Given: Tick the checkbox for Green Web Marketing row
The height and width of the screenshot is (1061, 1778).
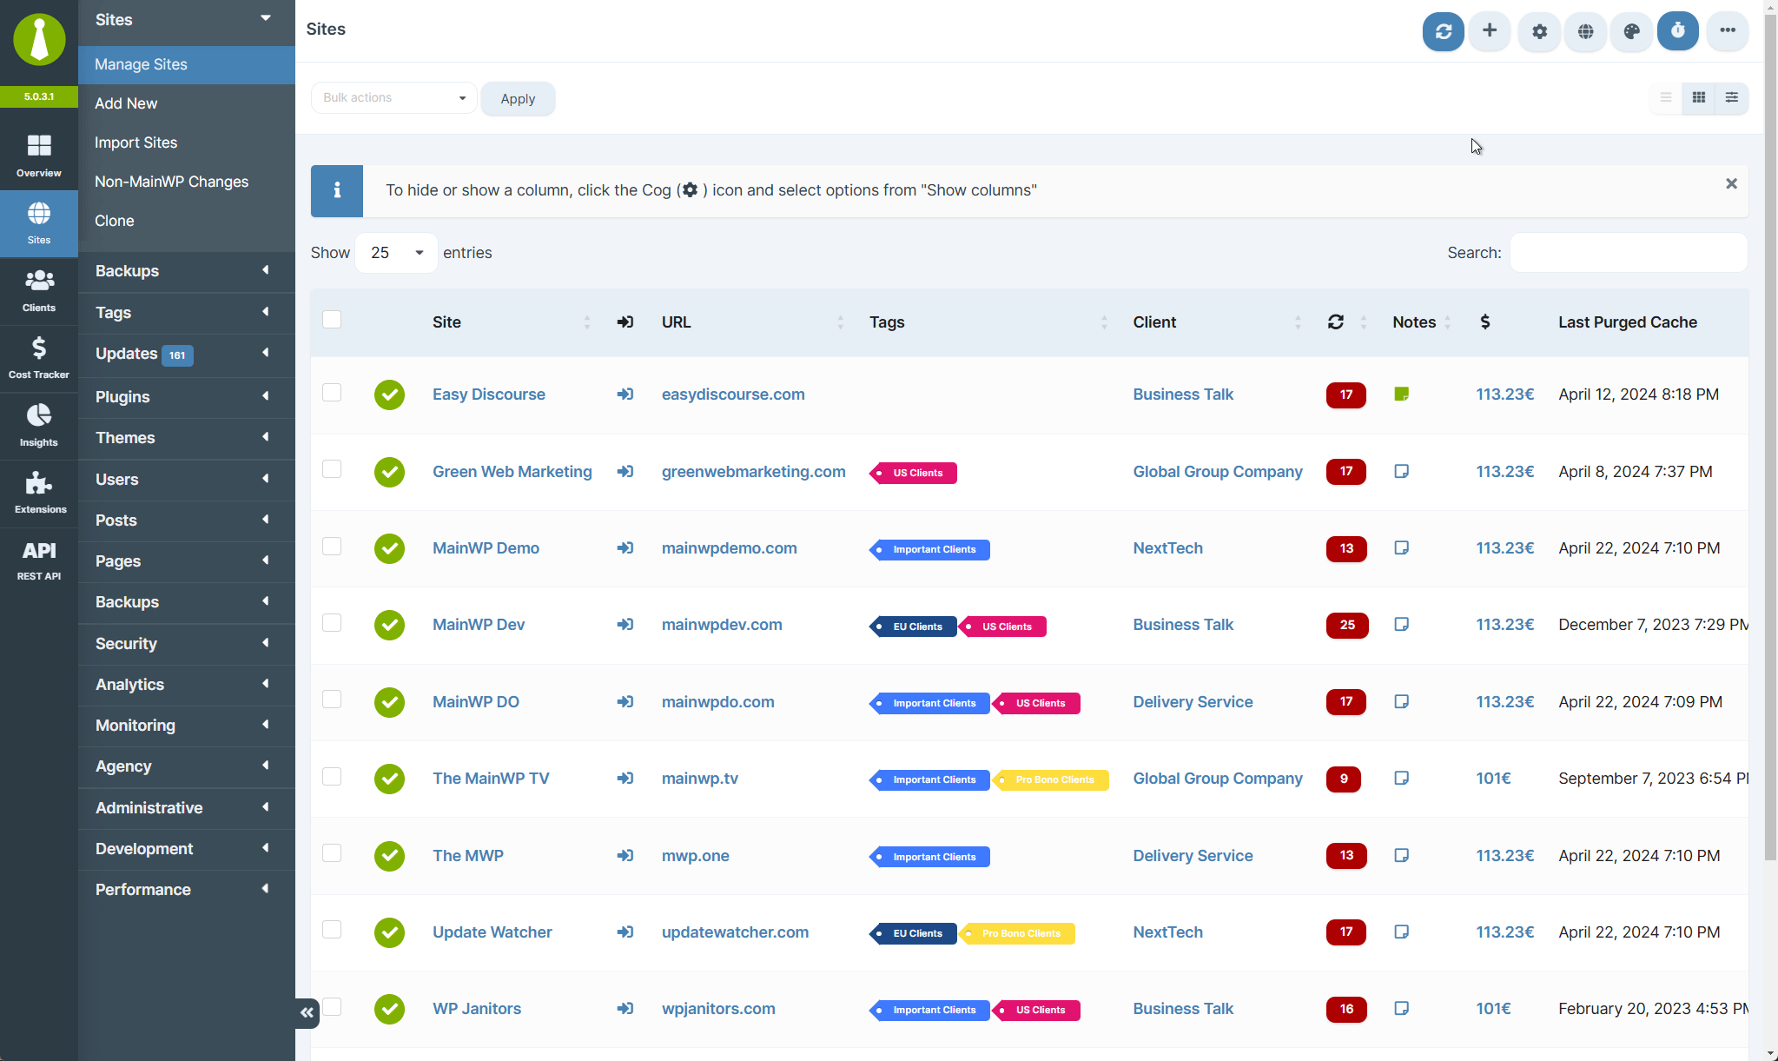Looking at the screenshot, I should click(x=332, y=468).
